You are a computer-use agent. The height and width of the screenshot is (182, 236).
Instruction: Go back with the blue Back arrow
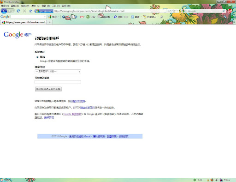click(4, 11)
